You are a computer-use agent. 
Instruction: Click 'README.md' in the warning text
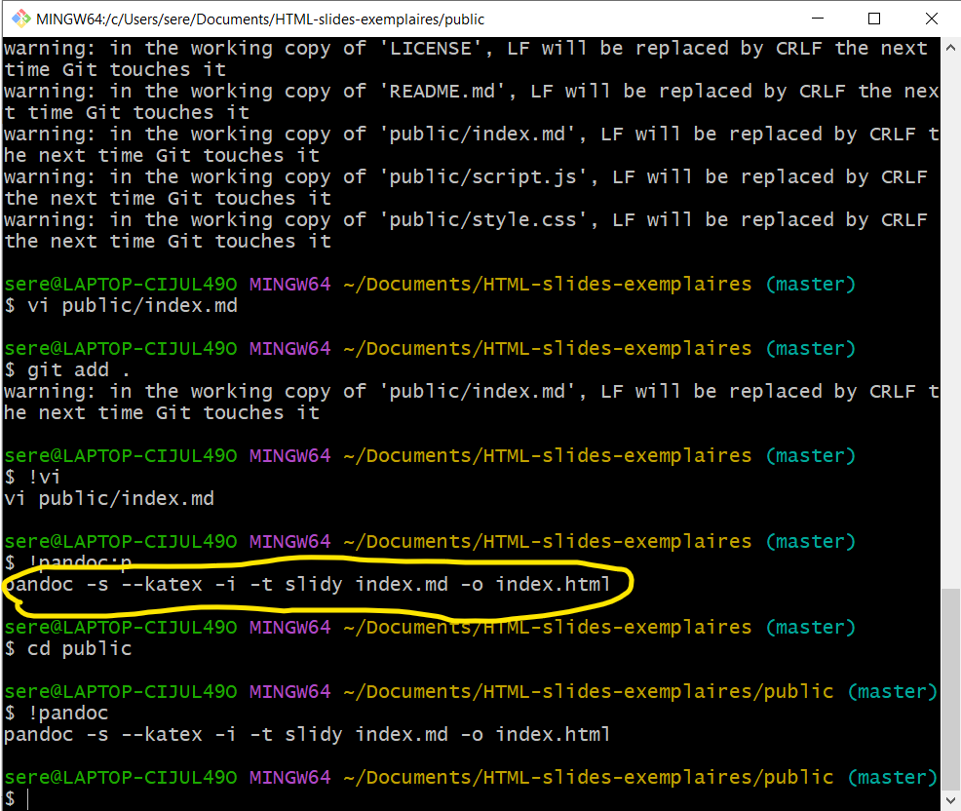[431, 92]
